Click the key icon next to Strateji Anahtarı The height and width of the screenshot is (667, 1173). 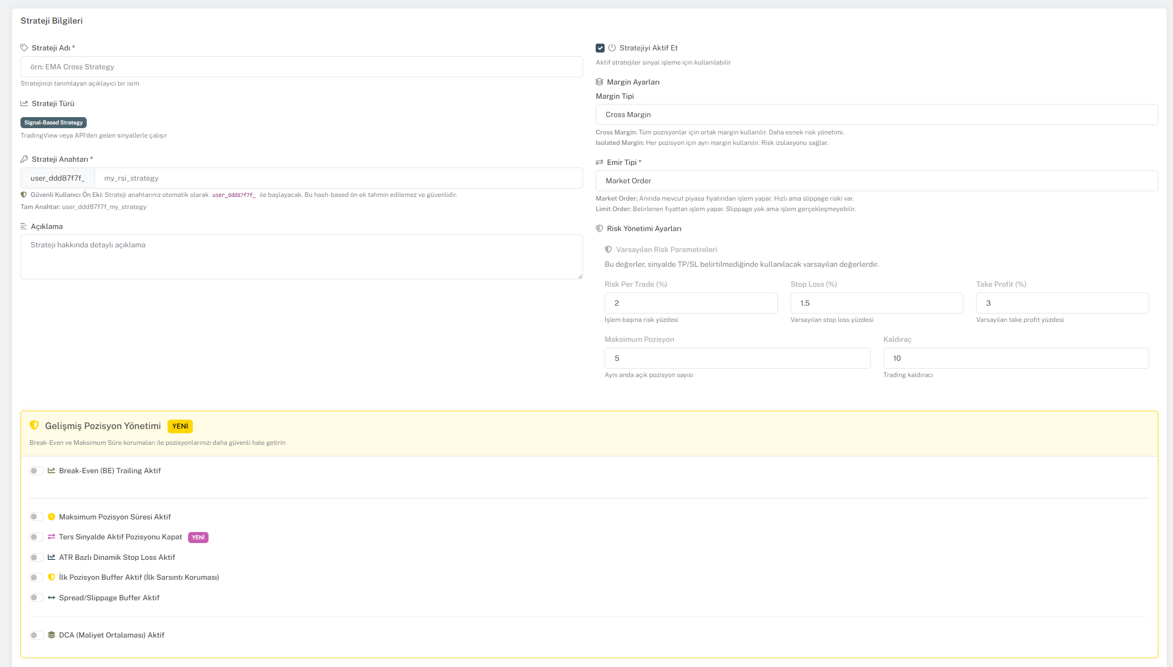(x=24, y=159)
